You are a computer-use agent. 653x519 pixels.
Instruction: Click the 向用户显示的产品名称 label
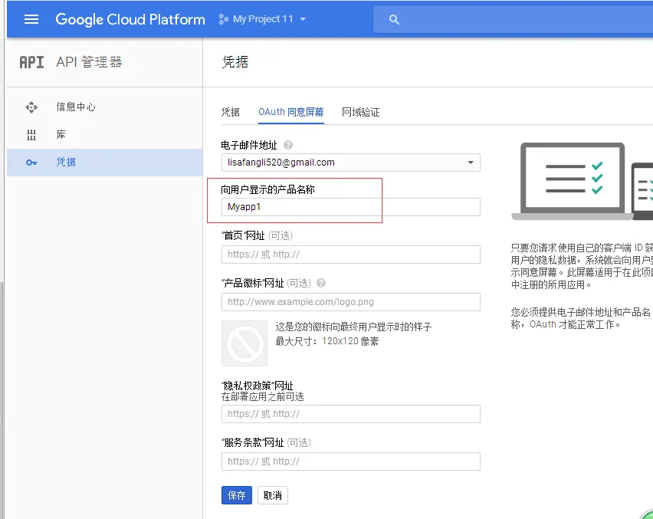point(267,189)
